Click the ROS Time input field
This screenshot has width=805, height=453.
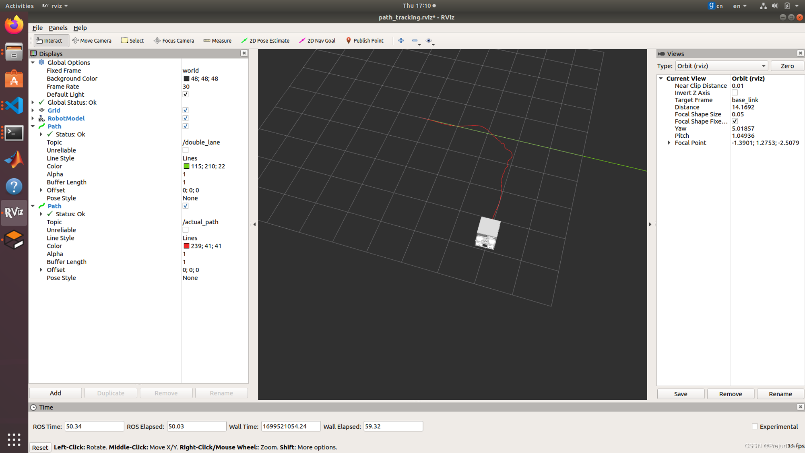tap(94, 426)
